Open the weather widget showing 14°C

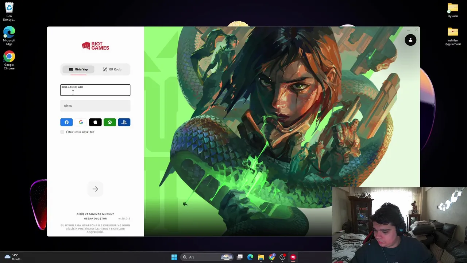[13, 257]
